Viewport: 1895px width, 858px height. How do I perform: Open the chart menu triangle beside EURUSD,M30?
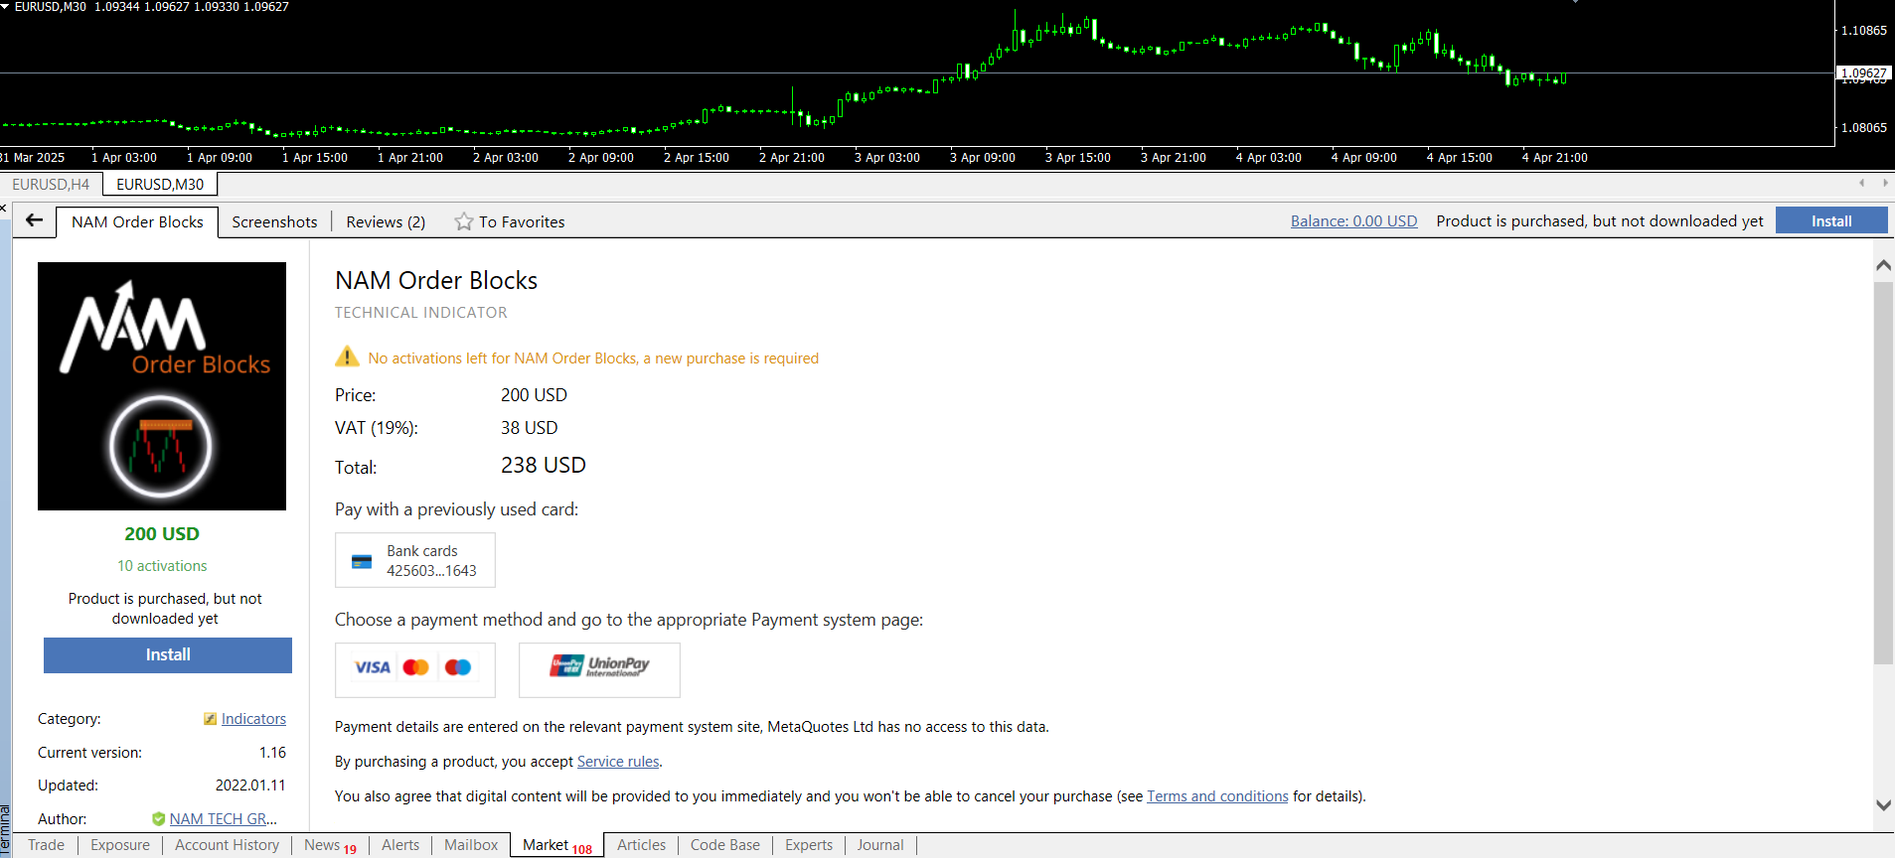(x=5, y=6)
